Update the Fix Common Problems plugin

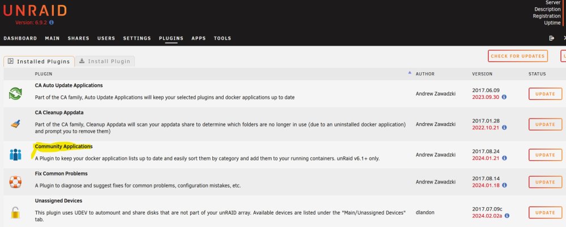coord(545,182)
